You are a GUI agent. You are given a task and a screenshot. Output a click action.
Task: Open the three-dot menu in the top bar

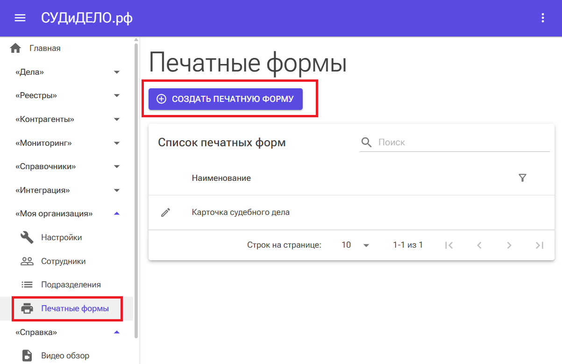tap(542, 17)
